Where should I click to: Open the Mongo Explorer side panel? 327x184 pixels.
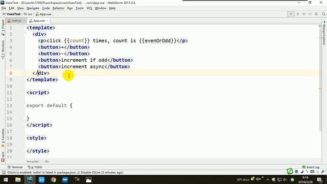coord(324,33)
